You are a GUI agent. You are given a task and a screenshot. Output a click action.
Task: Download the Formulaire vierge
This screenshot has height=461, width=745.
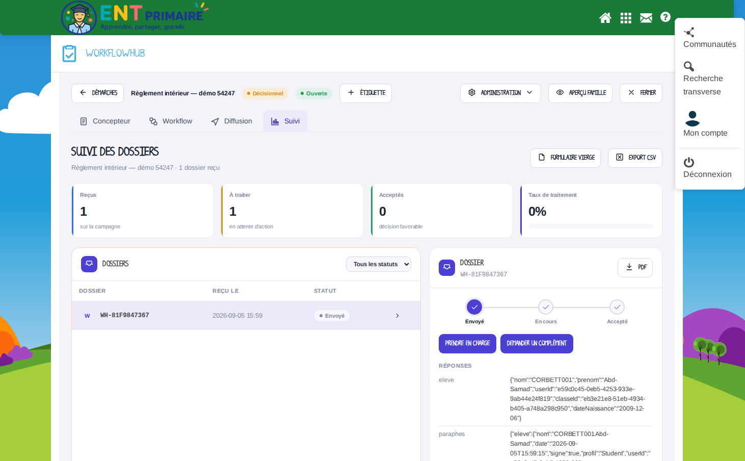[566, 158]
